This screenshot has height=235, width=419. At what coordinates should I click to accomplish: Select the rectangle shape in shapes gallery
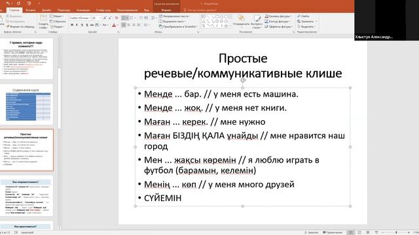click(217, 16)
